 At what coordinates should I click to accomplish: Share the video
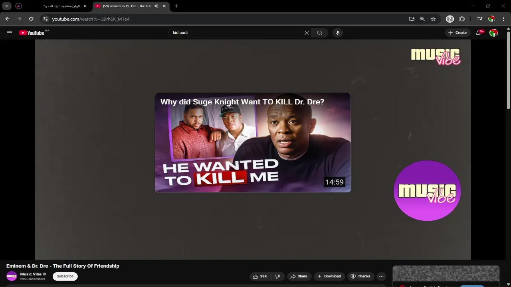299,276
